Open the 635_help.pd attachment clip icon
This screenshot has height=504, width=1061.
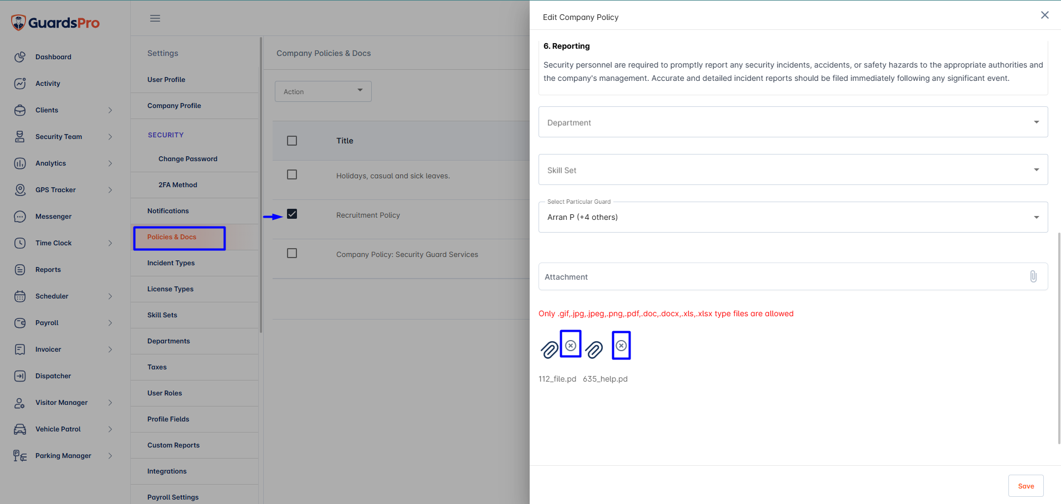594,349
